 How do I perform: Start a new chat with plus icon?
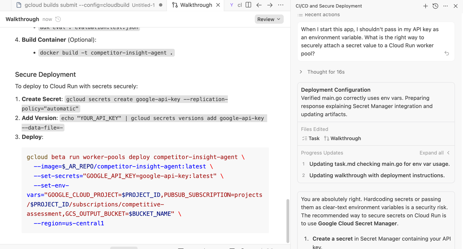(x=425, y=6)
